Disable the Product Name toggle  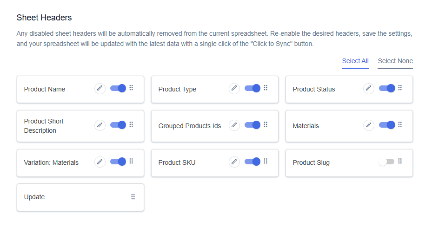tap(118, 88)
